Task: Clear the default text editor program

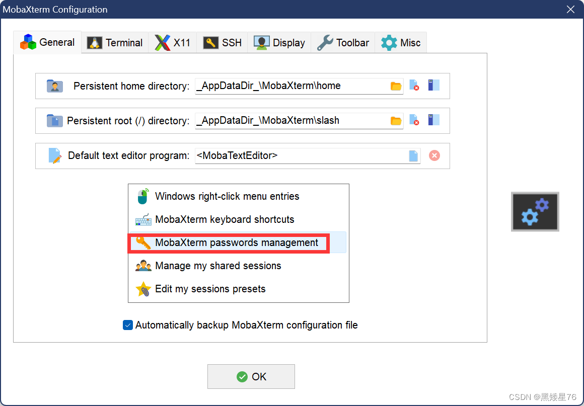Action: coord(434,155)
